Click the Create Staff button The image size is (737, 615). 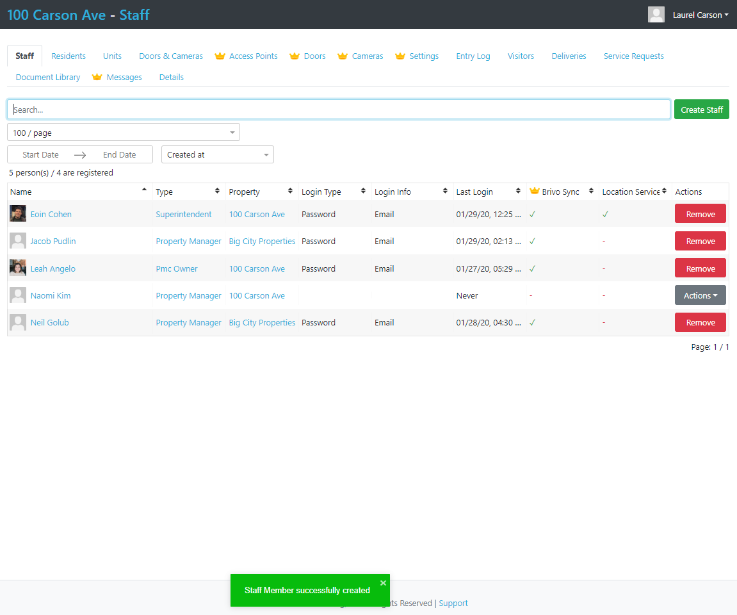[701, 110]
